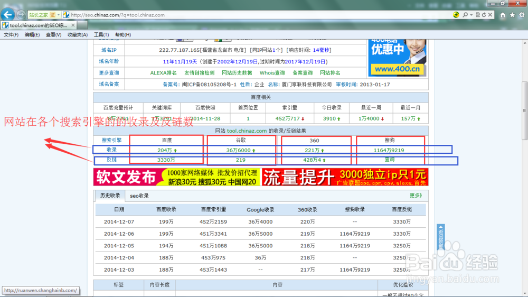Open the Tools gear icon

click(x=522, y=15)
